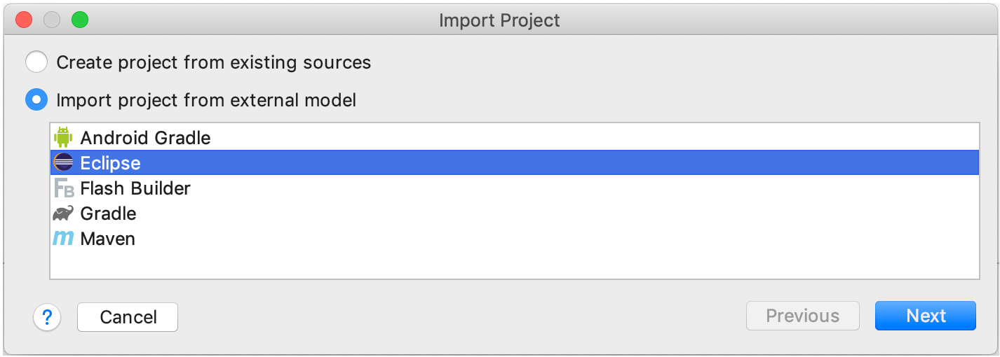Click the Next button
This screenshot has height=357, width=1000.
[926, 316]
